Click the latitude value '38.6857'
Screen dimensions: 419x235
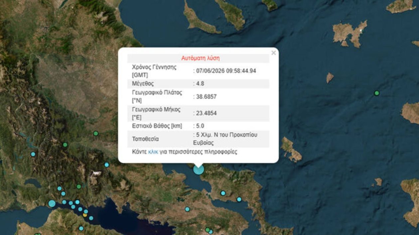pyautogui.click(x=206, y=96)
